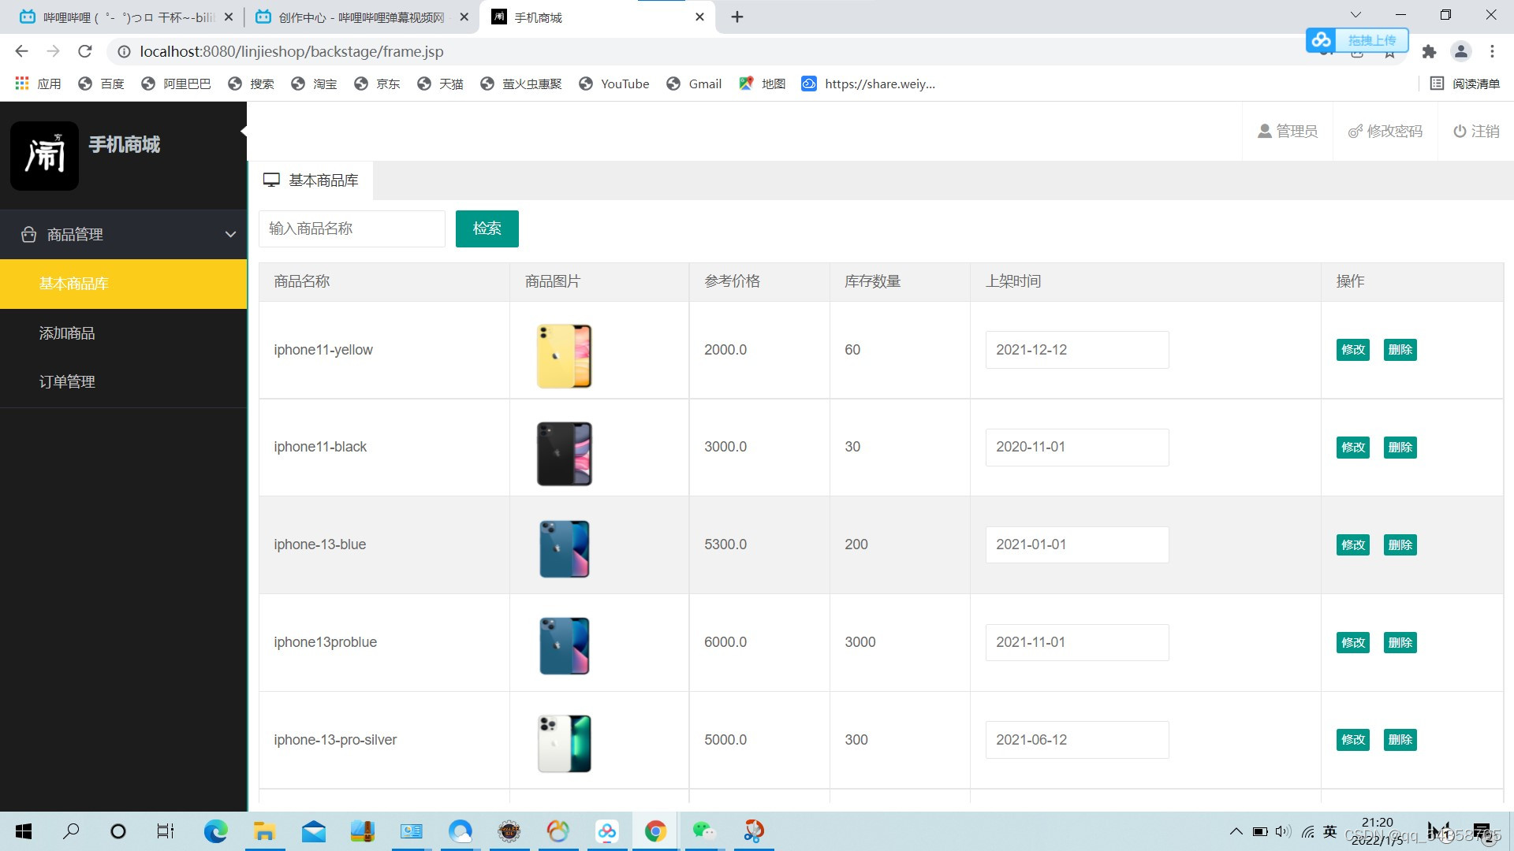The image size is (1514, 851).
Task: Select the 基本商品库 content tab
Action: [311, 180]
